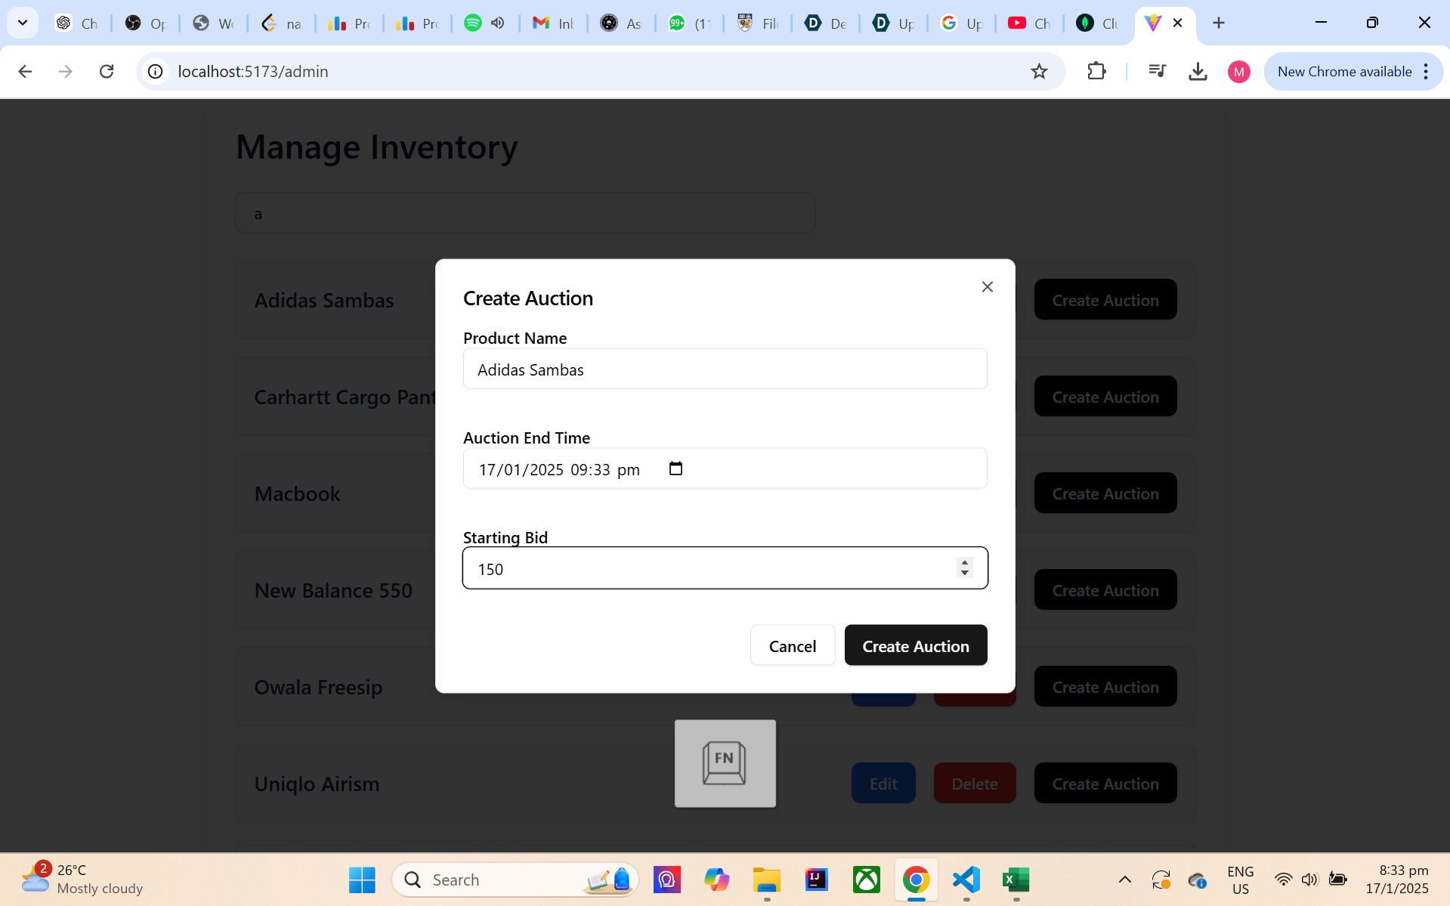Close the active Vite tab

(1177, 23)
